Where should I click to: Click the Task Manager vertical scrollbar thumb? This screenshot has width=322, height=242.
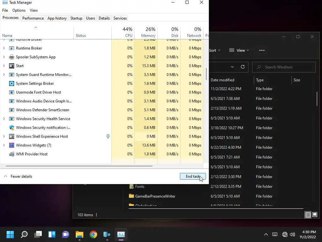click(x=206, y=74)
